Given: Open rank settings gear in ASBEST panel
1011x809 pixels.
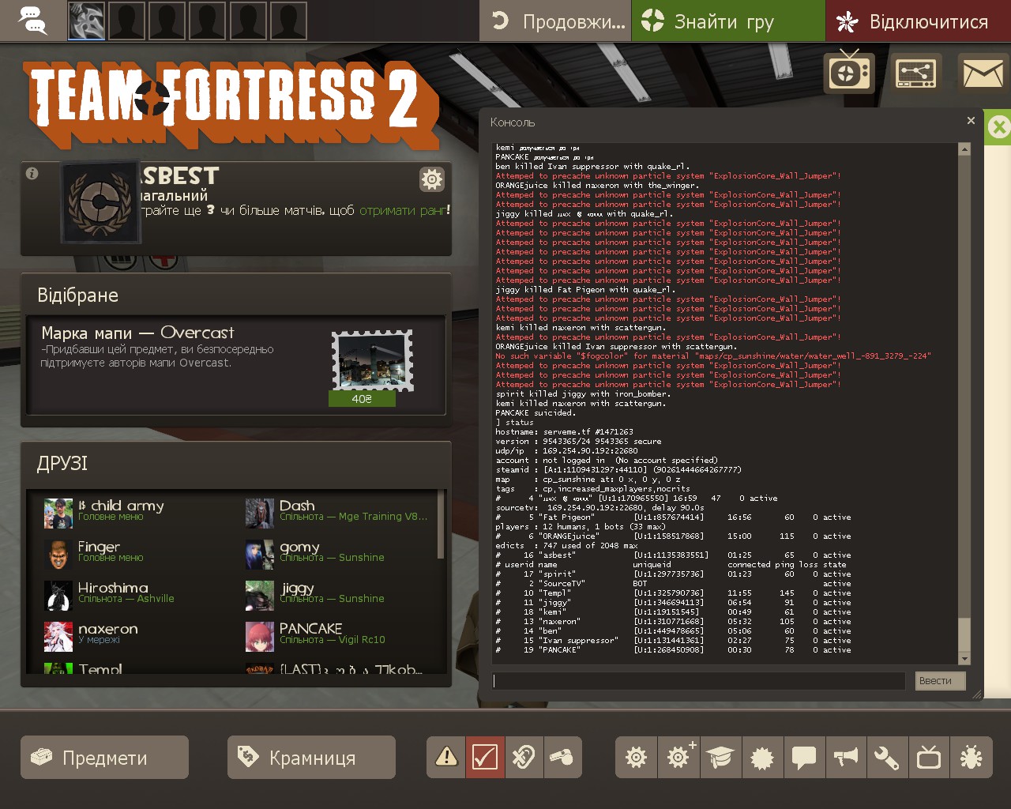Looking at the screenshot, I should tap(432, 179).
